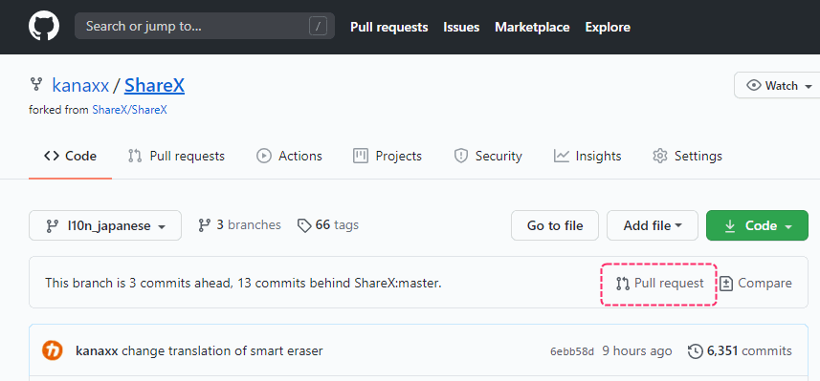Open the Add file dropdown
820x381 pixels.
[x=653, y=225]
